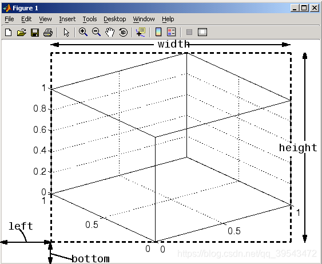Open the File menu

click(9, 19)
